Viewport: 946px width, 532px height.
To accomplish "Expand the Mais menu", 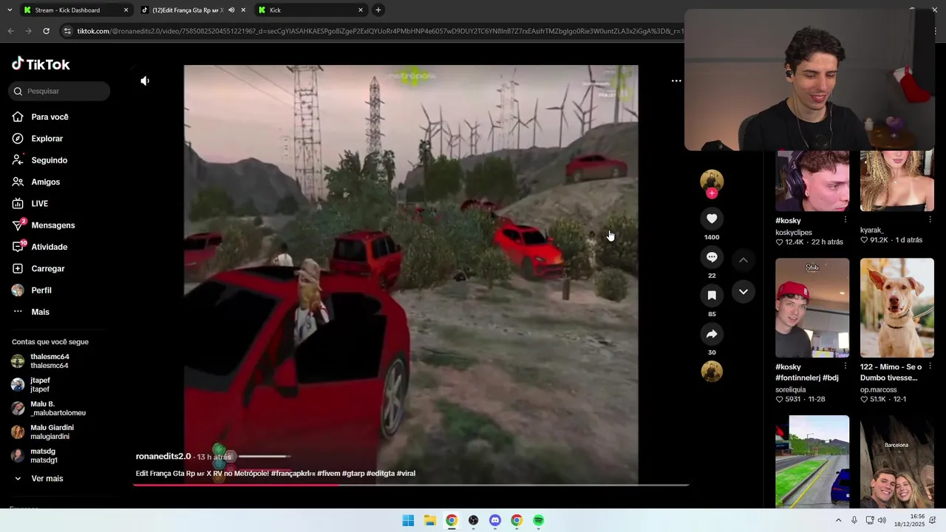I will pos(32,312).
